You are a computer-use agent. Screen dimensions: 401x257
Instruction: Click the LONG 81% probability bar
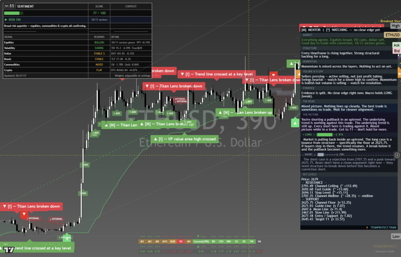pyautogui.click(x=327, y=135)
